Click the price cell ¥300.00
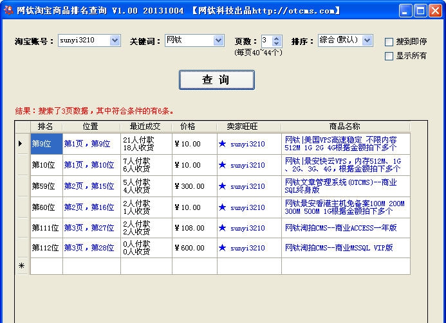446x323 pixels. [194, 186]
